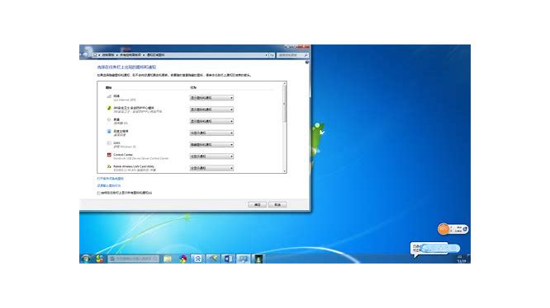Click the red Control Center row icon
This screenshot has width=550, height=308.
coord(109,155)
